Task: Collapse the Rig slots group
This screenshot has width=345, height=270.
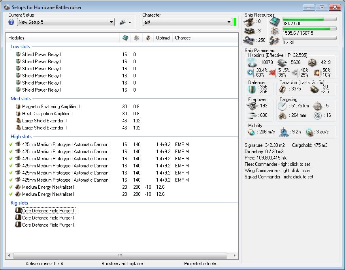Action: coord(19,203)
